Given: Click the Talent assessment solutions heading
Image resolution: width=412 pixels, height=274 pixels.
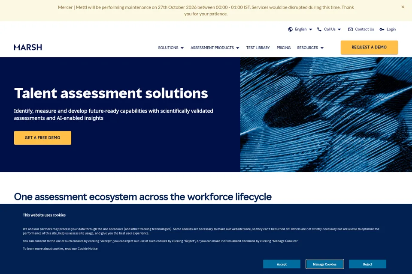Looking at the screenshot, I should click(x=111, y=93).
